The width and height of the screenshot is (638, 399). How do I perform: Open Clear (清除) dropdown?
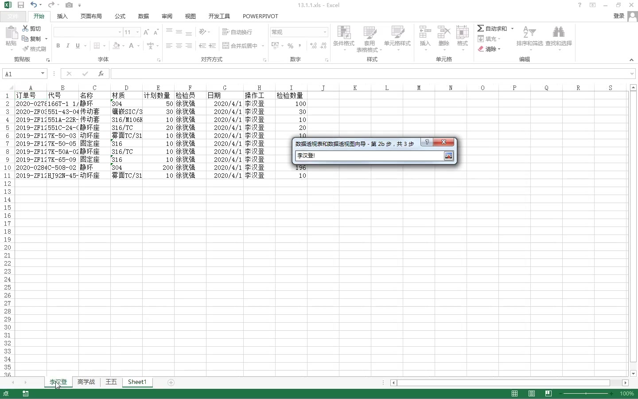[489, 49]
